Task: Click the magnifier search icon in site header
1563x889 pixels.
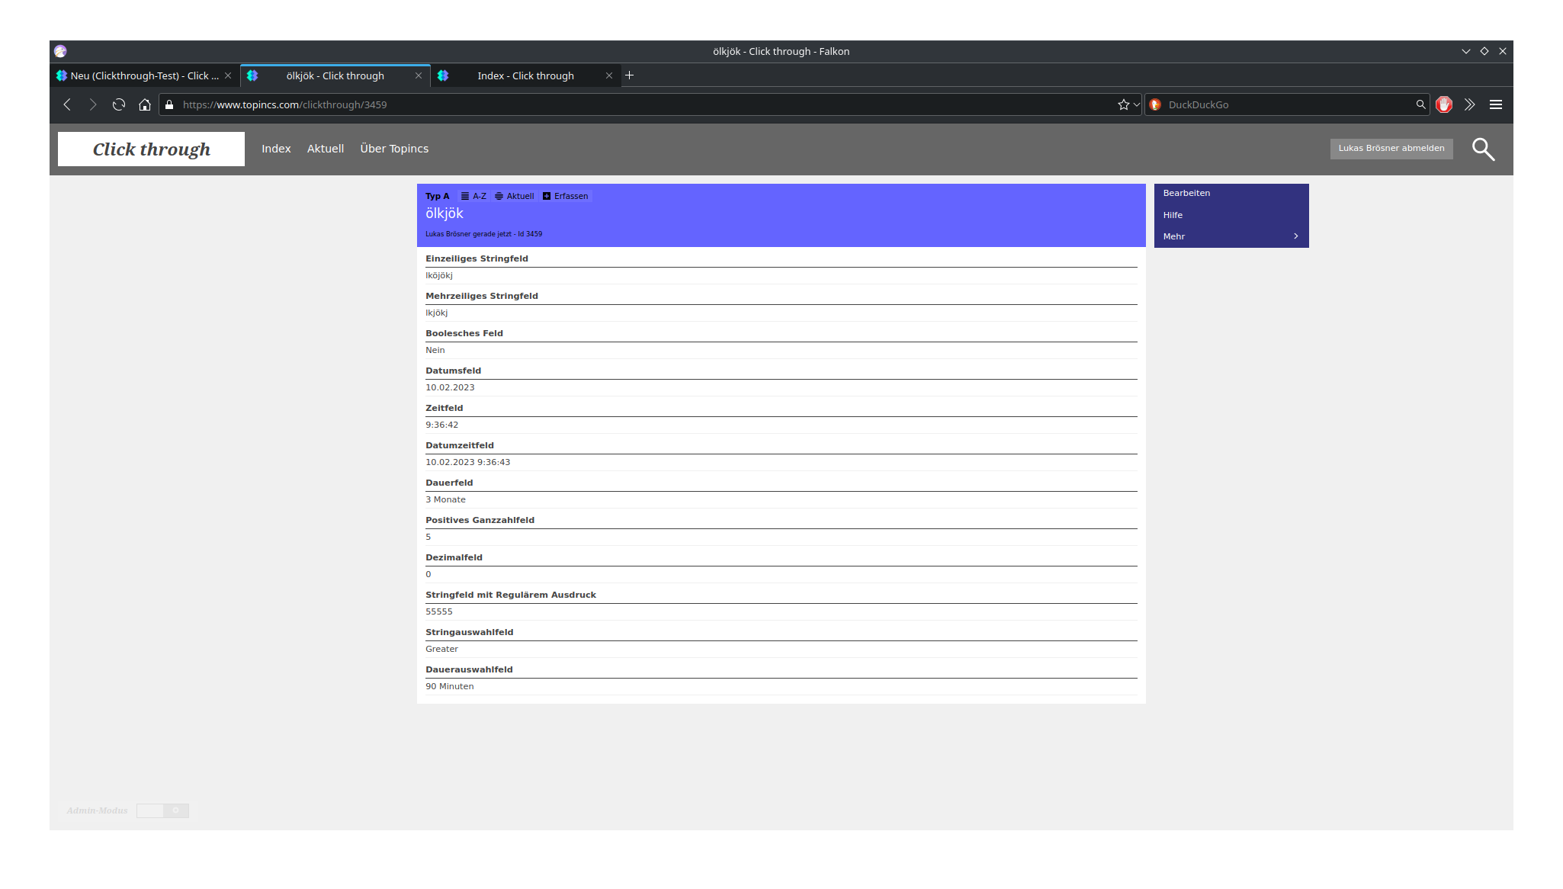Action: tap(1482, 149)
